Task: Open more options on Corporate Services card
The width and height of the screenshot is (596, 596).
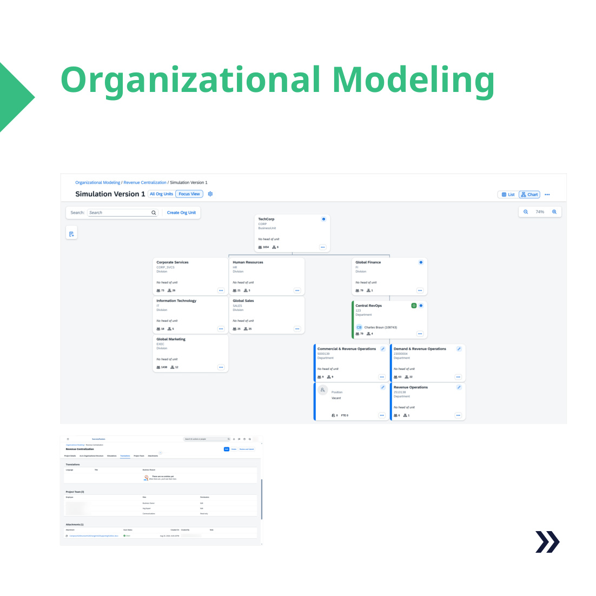Action: click(x=221, y=290)
